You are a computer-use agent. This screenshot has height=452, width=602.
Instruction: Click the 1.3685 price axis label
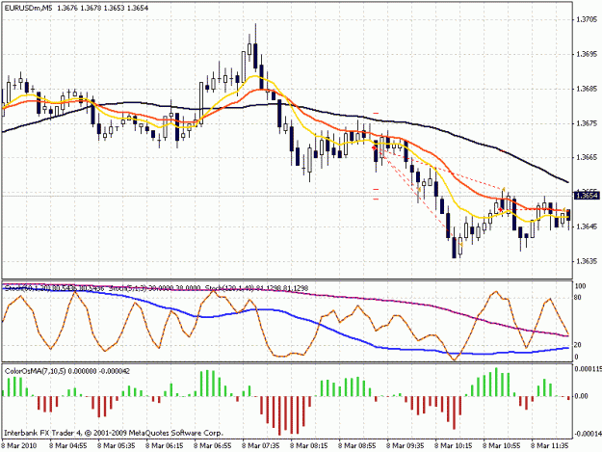[587, 89]
